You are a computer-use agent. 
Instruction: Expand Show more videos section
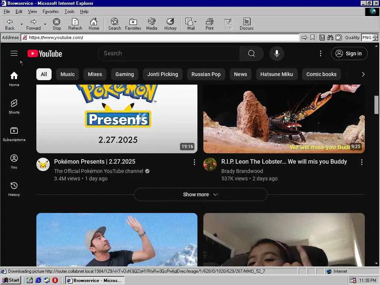click(200, 194)
